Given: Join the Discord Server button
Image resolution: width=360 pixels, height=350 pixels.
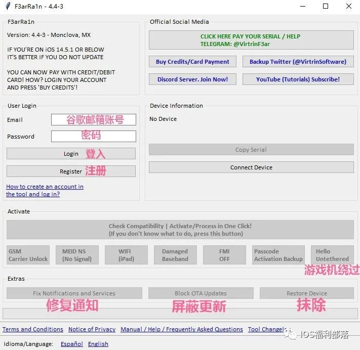Looking at the screenshot, I should [192, 79].
